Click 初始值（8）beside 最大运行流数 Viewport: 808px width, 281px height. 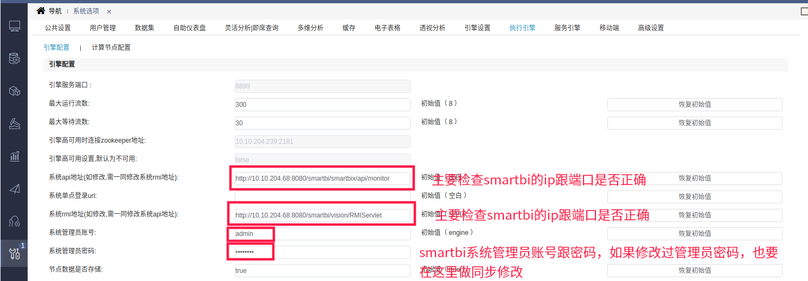439,103
